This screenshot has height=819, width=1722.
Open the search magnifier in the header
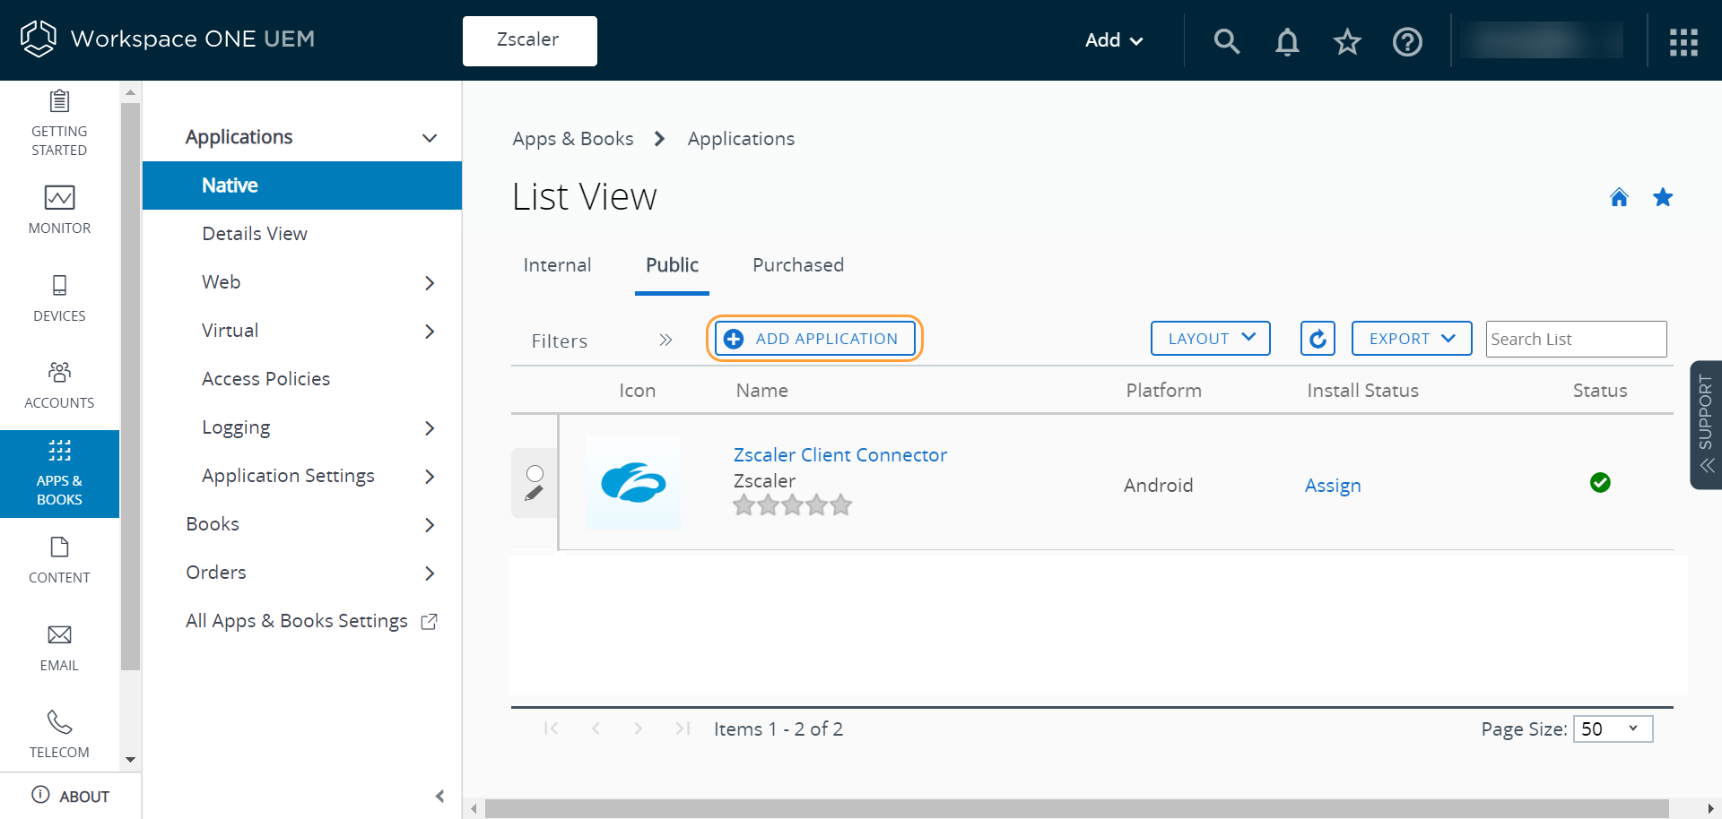[x=1226, y=41]
